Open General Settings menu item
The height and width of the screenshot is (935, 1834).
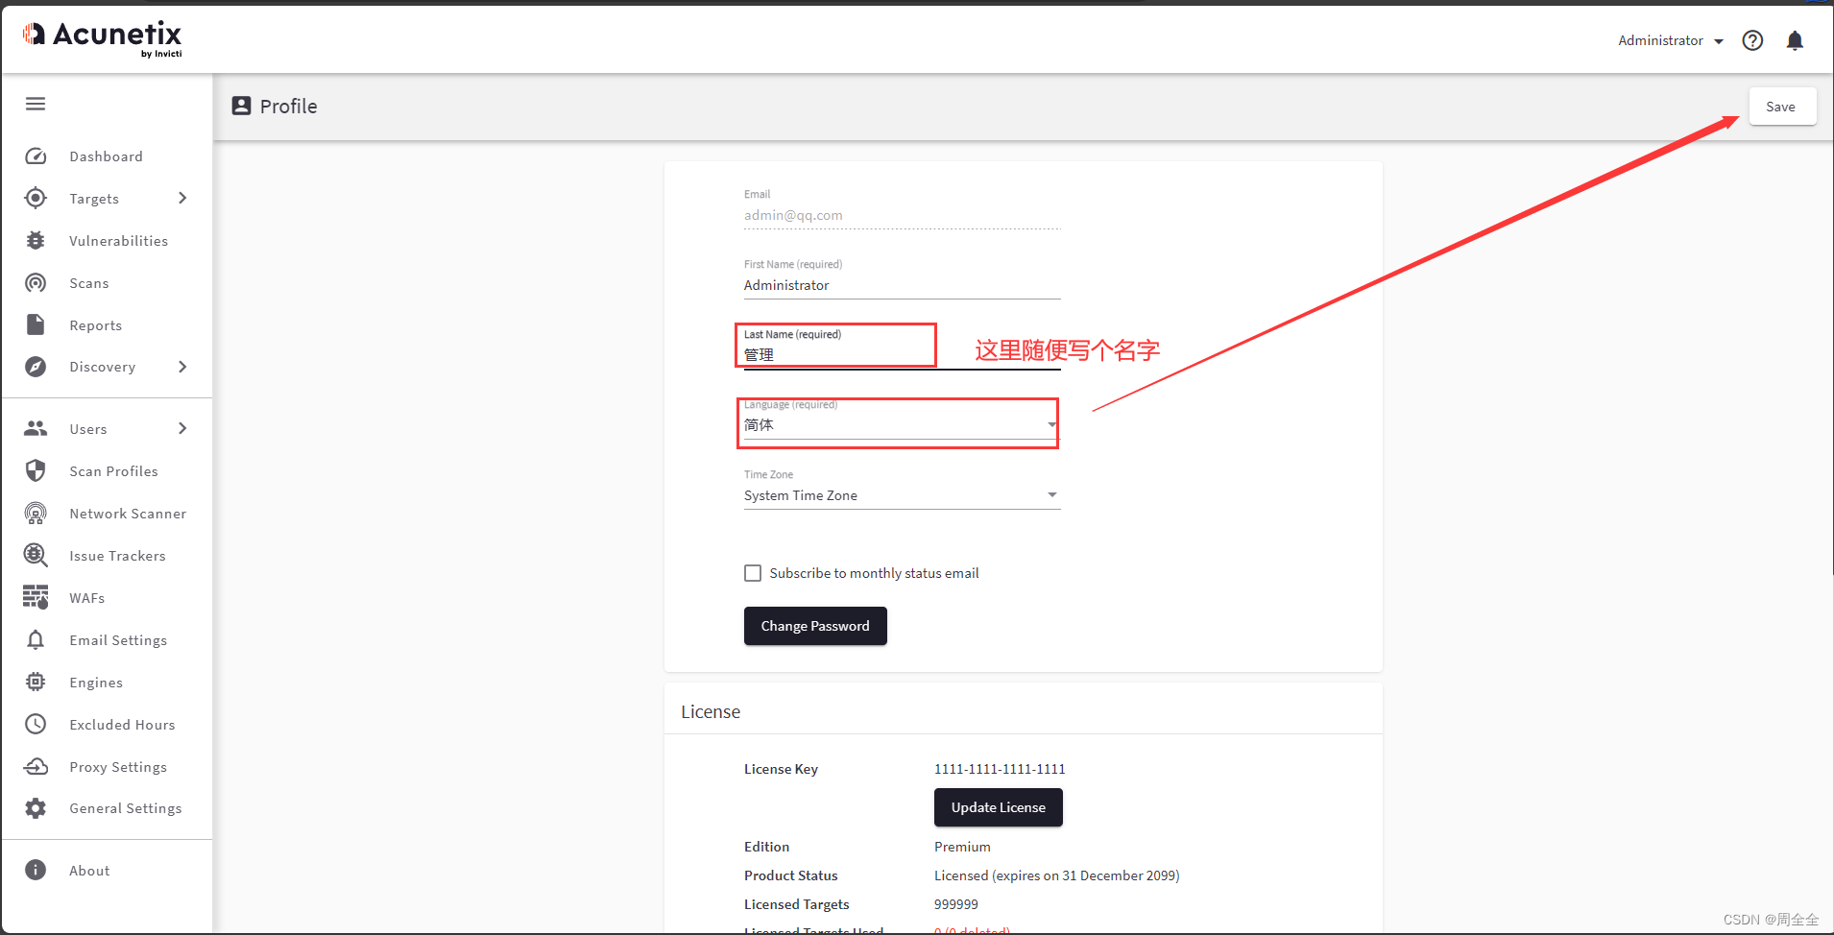pyautogui.click(x=125, y=808)
